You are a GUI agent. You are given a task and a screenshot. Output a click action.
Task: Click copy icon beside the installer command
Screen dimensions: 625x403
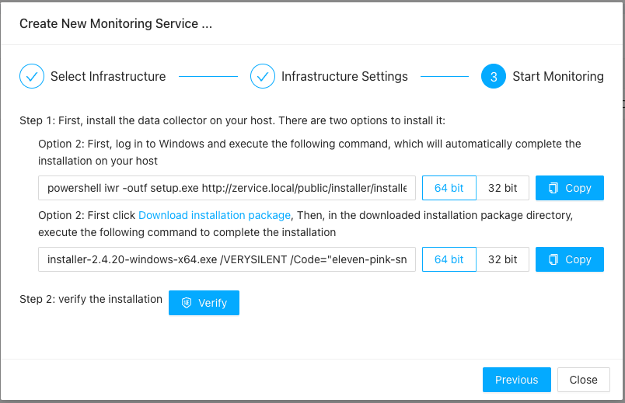(x=553, y=259)
